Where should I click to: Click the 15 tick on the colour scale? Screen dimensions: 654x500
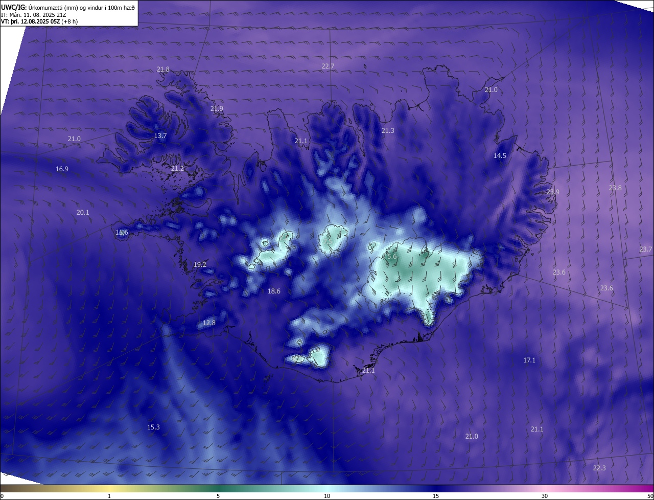pyautogui.click(x=436, y=496)
